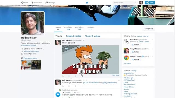175x98 pixels.
Task: Open the Following 109 list
Action: (68, 29)
